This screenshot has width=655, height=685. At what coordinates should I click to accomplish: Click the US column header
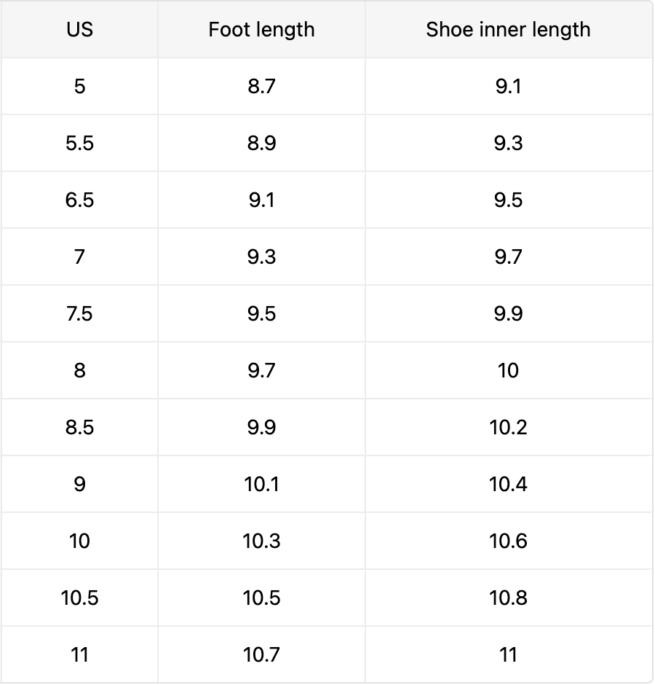[79, 30]
